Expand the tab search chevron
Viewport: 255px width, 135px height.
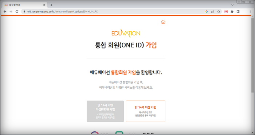point(232,5)
